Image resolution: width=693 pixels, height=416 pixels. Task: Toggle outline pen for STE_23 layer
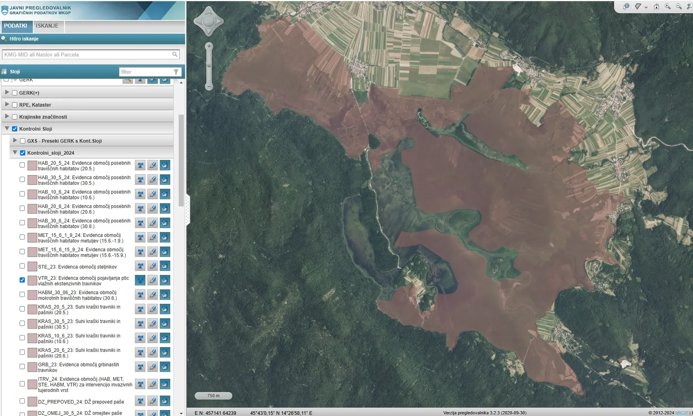(152, 266)
